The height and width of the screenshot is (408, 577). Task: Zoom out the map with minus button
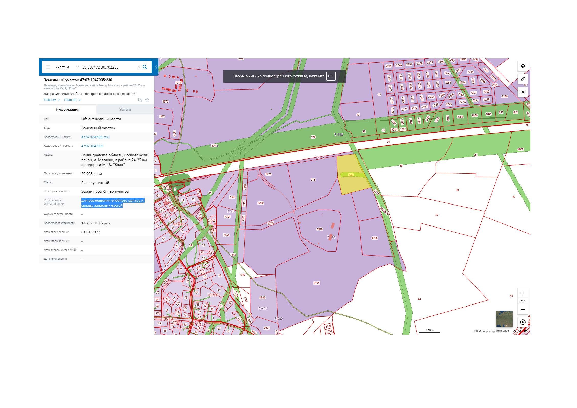click(523, 309)
